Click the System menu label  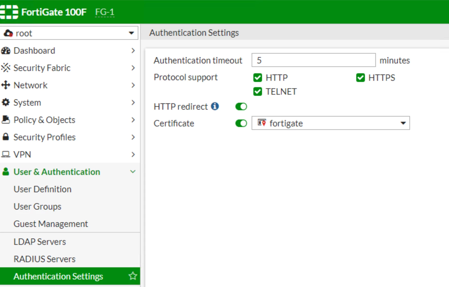pos(27,102)
